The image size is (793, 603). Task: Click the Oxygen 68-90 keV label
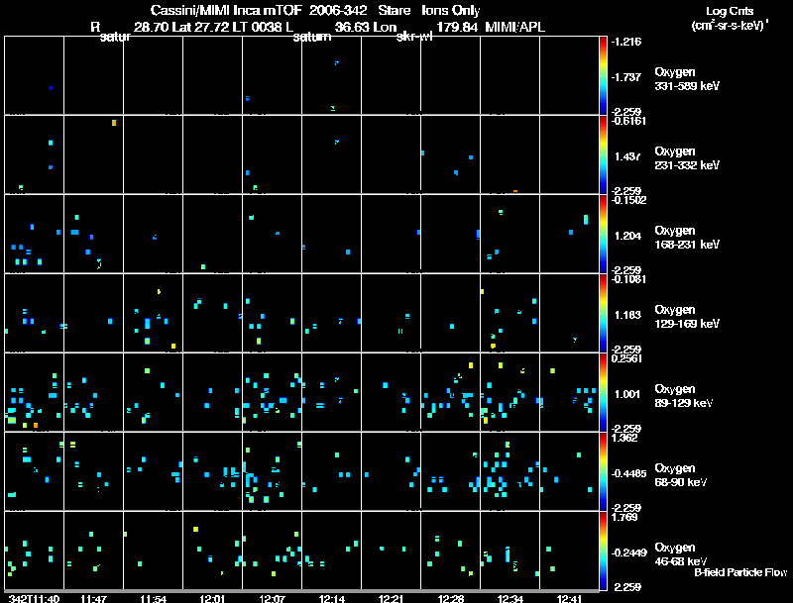tap(681, 475)
